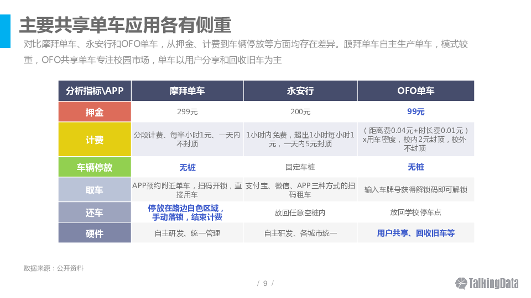
Task: Click the 分析指标\APP header cell
Action: (95, 91)
